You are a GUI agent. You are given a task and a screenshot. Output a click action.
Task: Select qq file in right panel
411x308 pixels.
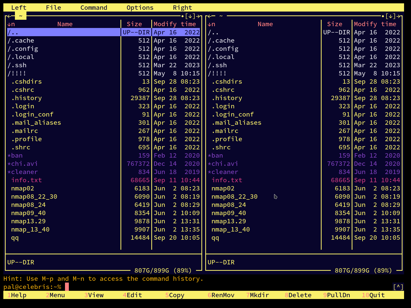[x=304, y=238]
